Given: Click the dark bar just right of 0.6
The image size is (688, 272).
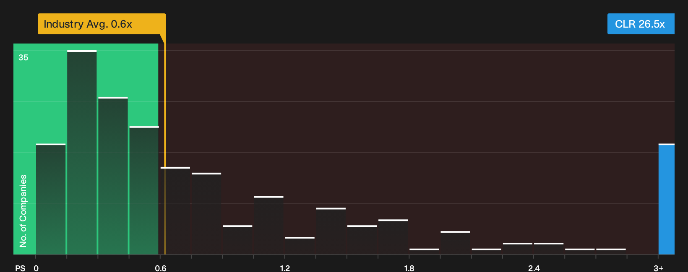Looking at the screenshot, I should (175, 211).
